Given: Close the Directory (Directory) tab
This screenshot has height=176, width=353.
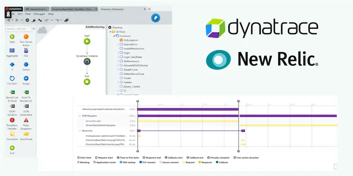Looking at the screenshot, I should pyautogui.click(x=145, y=9).
